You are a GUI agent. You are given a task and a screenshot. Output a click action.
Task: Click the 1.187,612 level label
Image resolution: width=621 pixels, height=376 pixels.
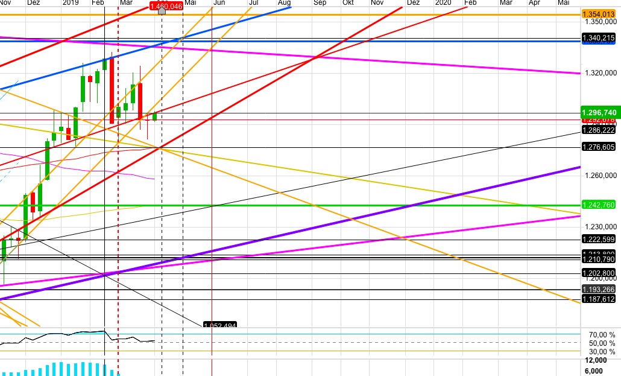599,299
